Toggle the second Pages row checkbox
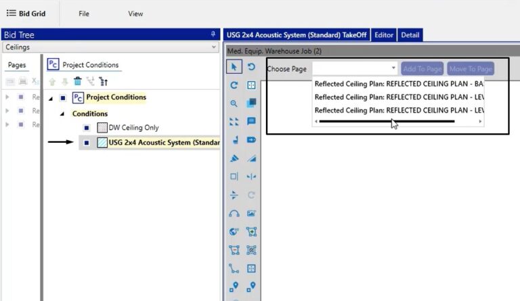The width and height of the screenshot is (520, 301). point(21,111)
